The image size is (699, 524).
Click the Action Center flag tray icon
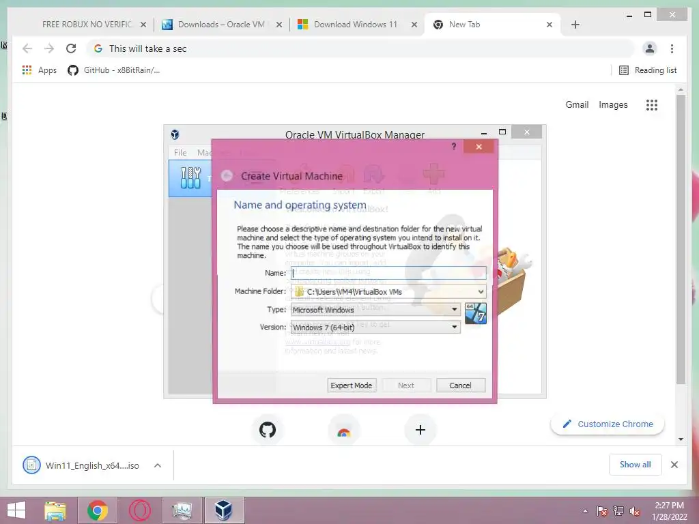602,511
